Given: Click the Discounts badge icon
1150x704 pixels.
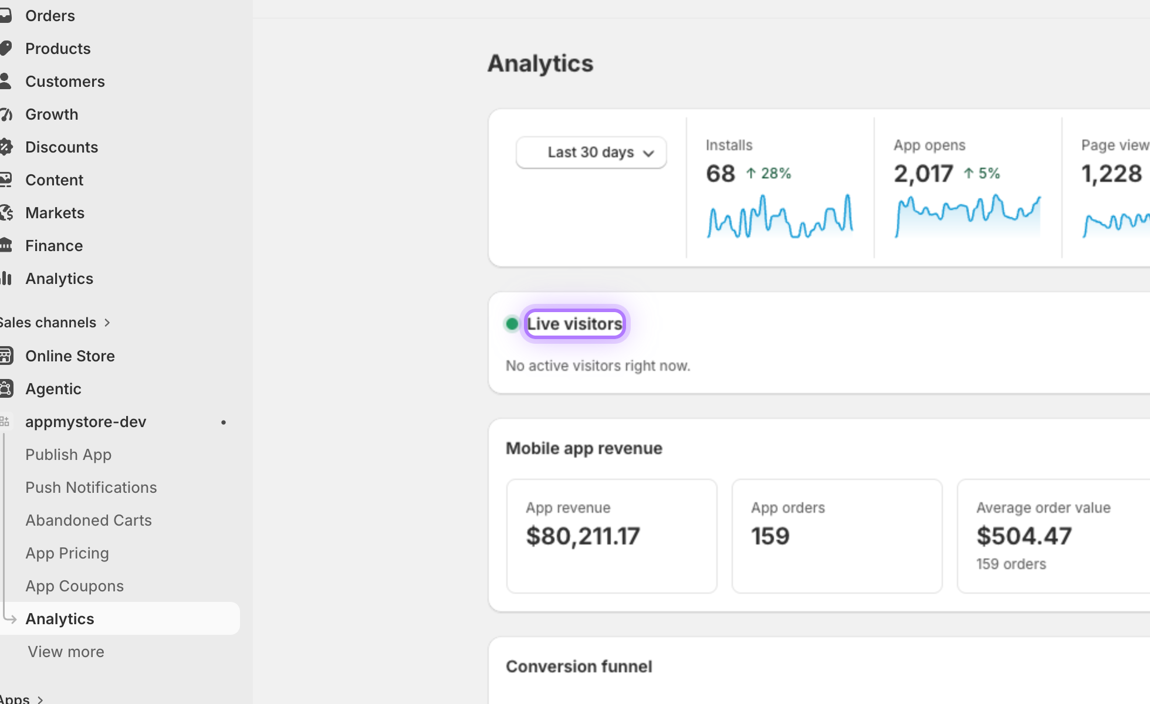Looking at the screenshot, I should click(5, 147).
